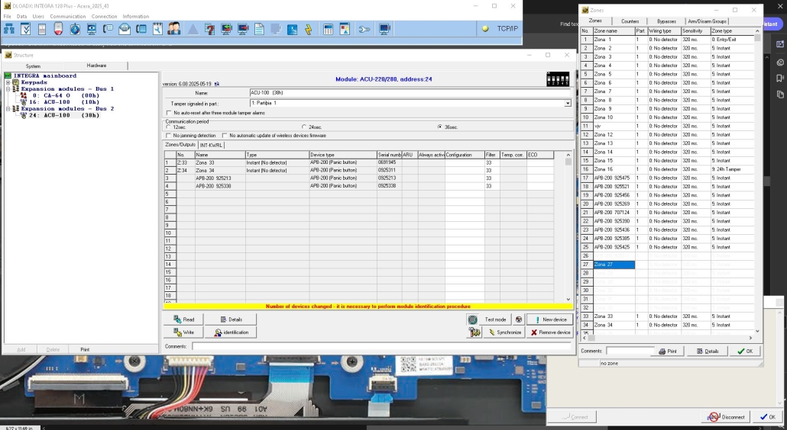Switch to the INT-KWRL tab

(x=212, y=145)
